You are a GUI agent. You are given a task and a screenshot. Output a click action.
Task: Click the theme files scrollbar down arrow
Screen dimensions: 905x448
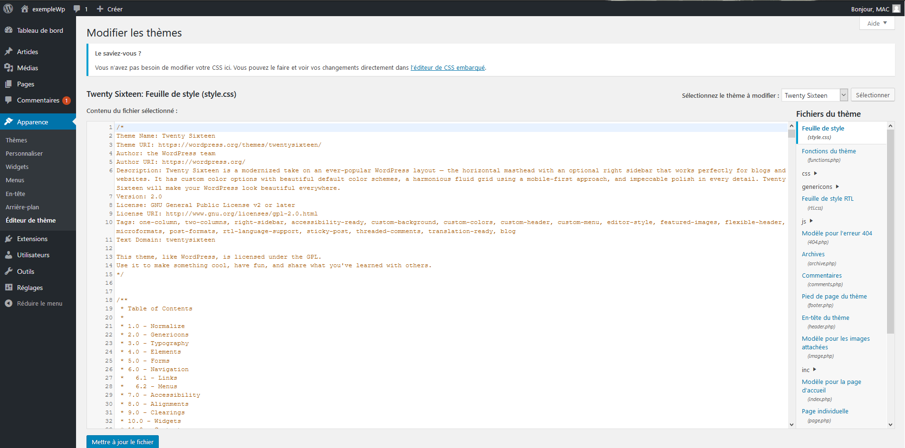tap(891, 425)
